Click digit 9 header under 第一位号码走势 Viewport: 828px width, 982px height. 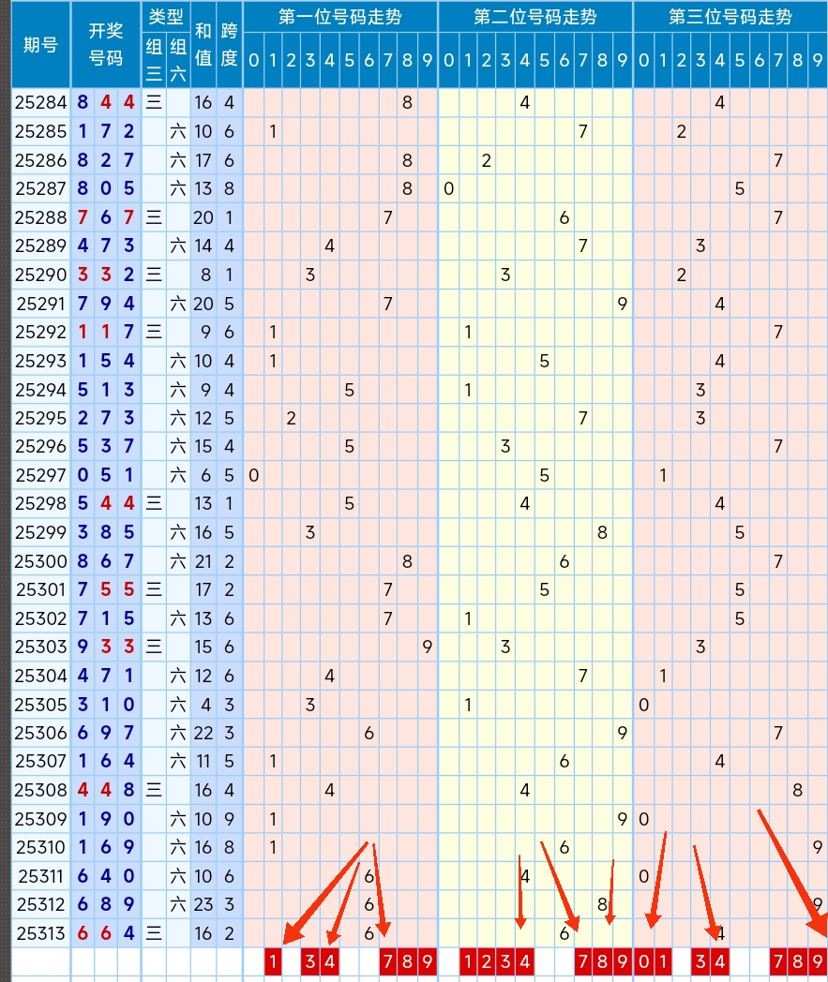tap(428, 60)
